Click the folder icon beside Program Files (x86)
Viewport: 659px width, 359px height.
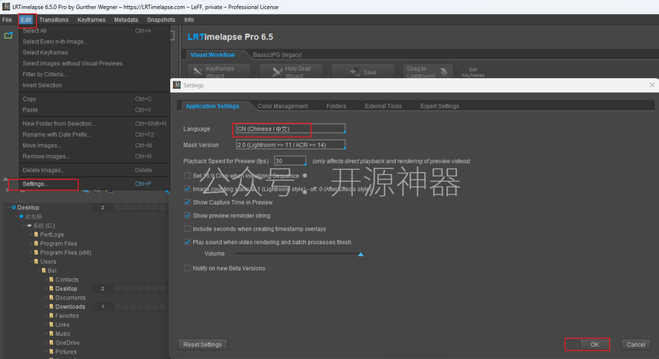(x=36, y=253)
